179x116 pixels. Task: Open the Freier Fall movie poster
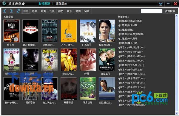[x=107, y=60]
